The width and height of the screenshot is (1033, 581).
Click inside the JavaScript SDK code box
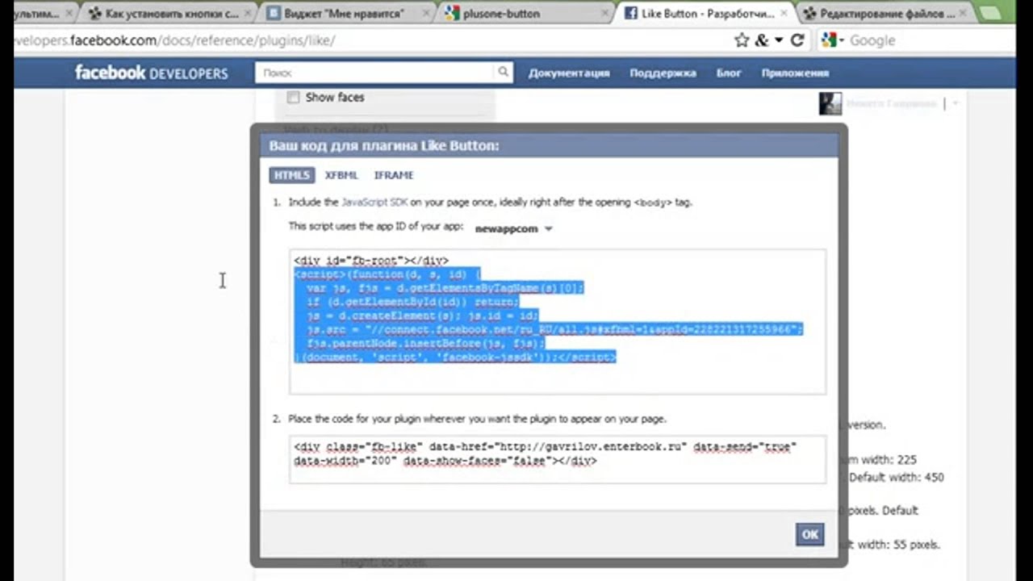pyautogui.click(x=558, y=322)
